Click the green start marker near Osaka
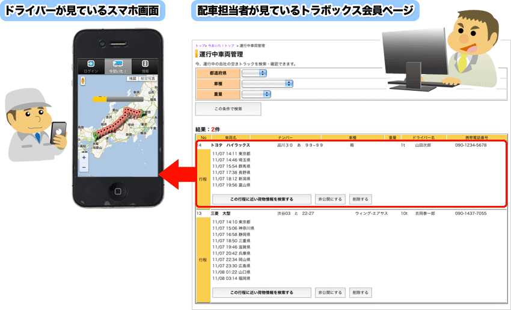511x310 pixels. [x=96, y=136]
